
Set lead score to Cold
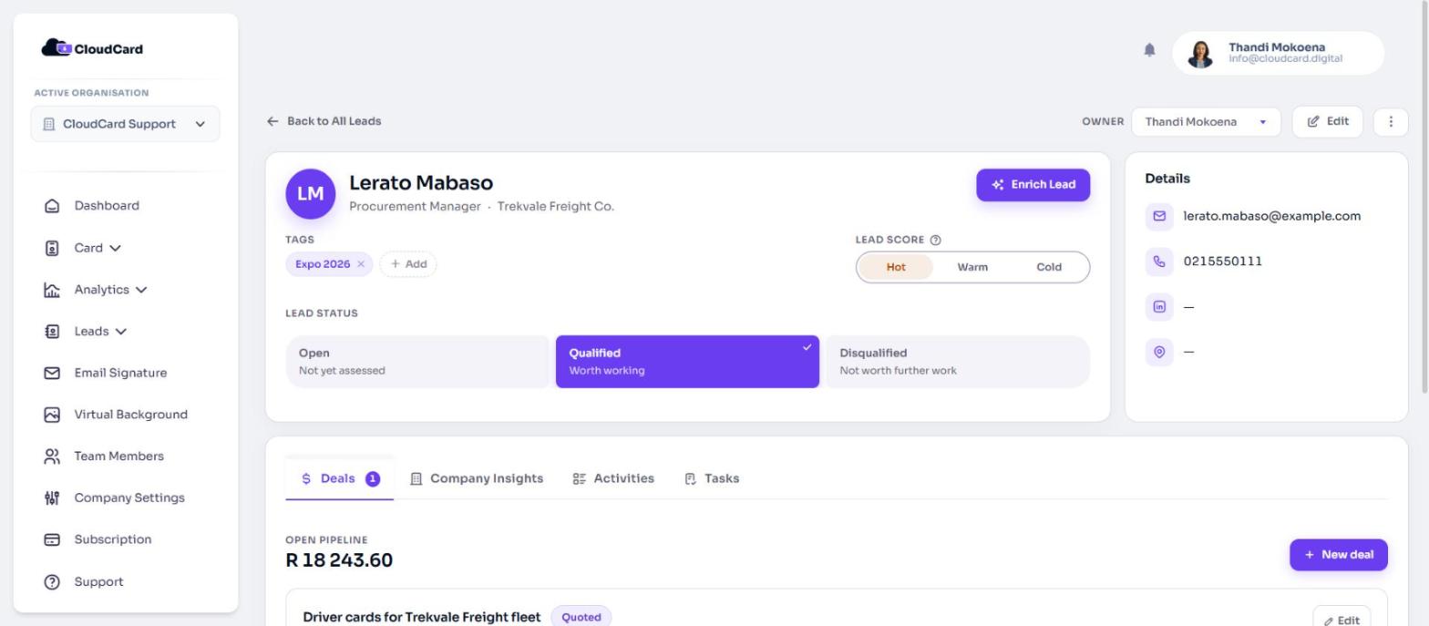(x=1049, y=267)
